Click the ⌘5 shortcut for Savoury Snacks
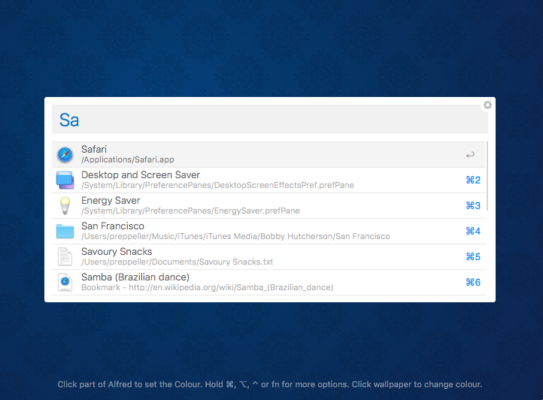Image resolution: width=543 pixels, height=400 pixels. pos(472,257)
